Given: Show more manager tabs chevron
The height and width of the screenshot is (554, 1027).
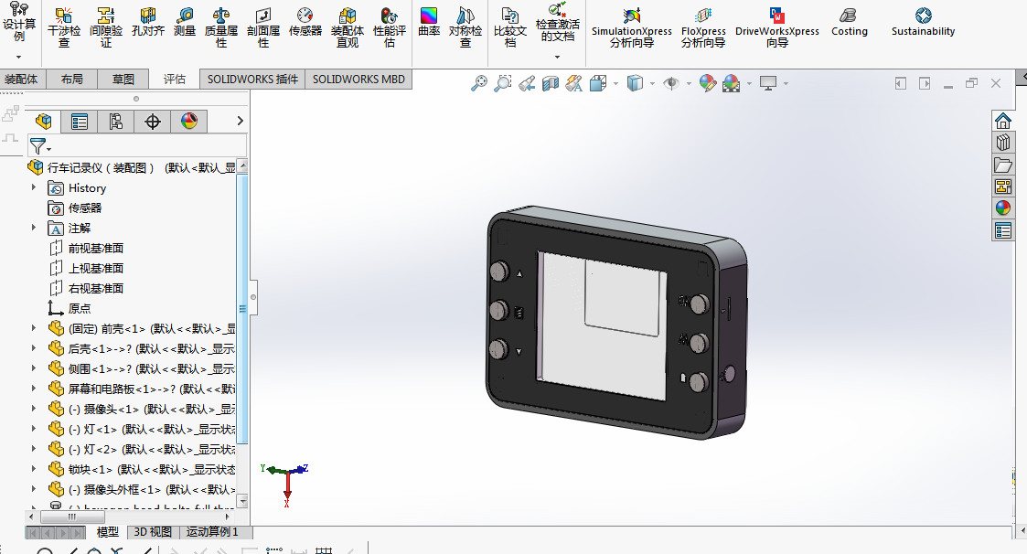Looking at the screenshot, I should tap(240, 121).
